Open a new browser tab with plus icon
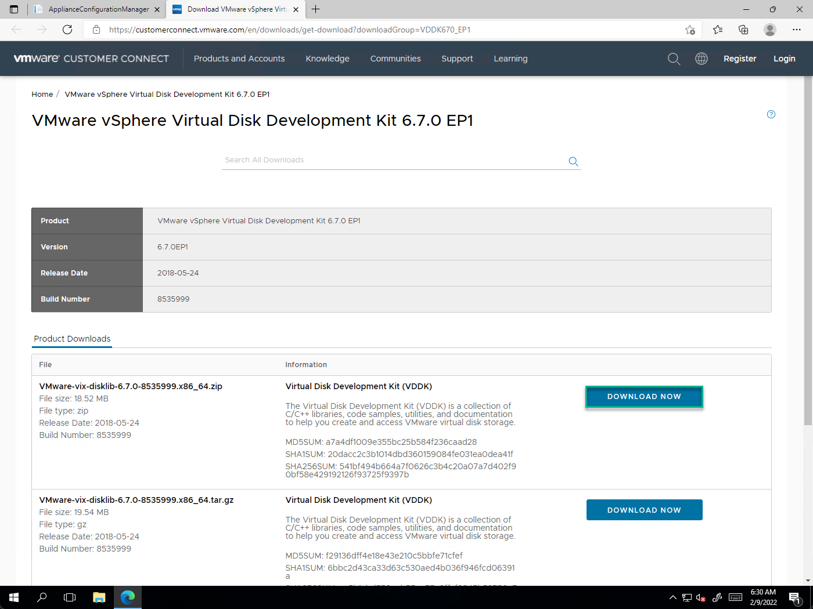 (x=315, y=9)
